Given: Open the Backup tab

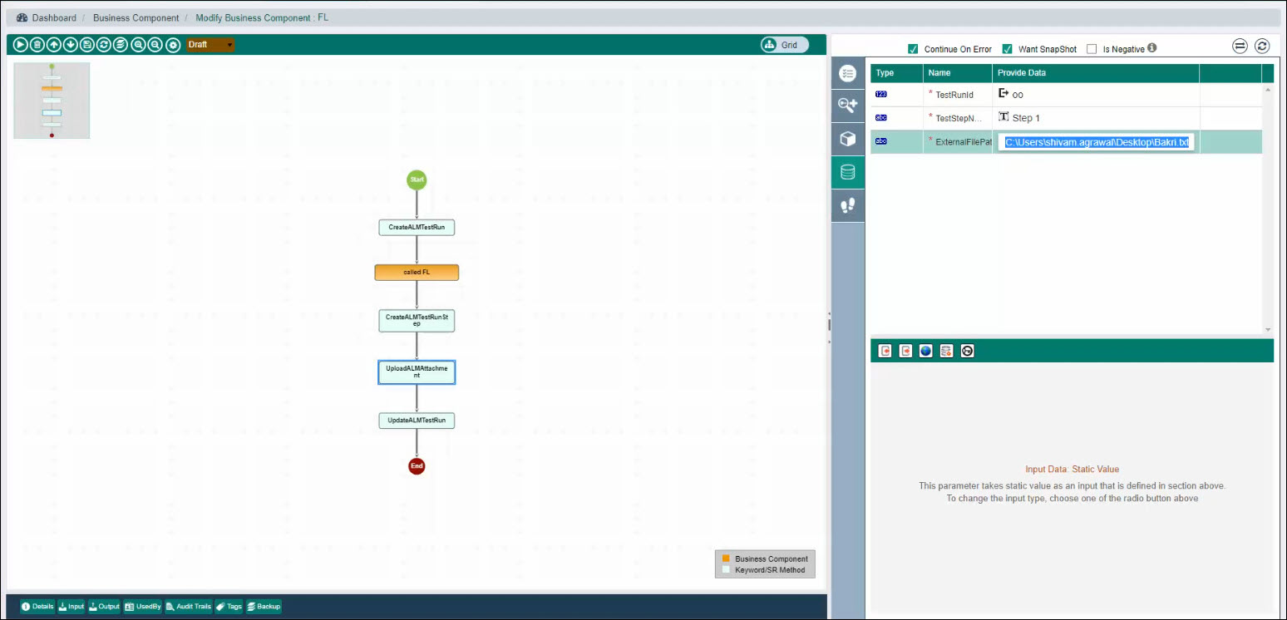Looking at the screenshot, I should tap(264, 607).
